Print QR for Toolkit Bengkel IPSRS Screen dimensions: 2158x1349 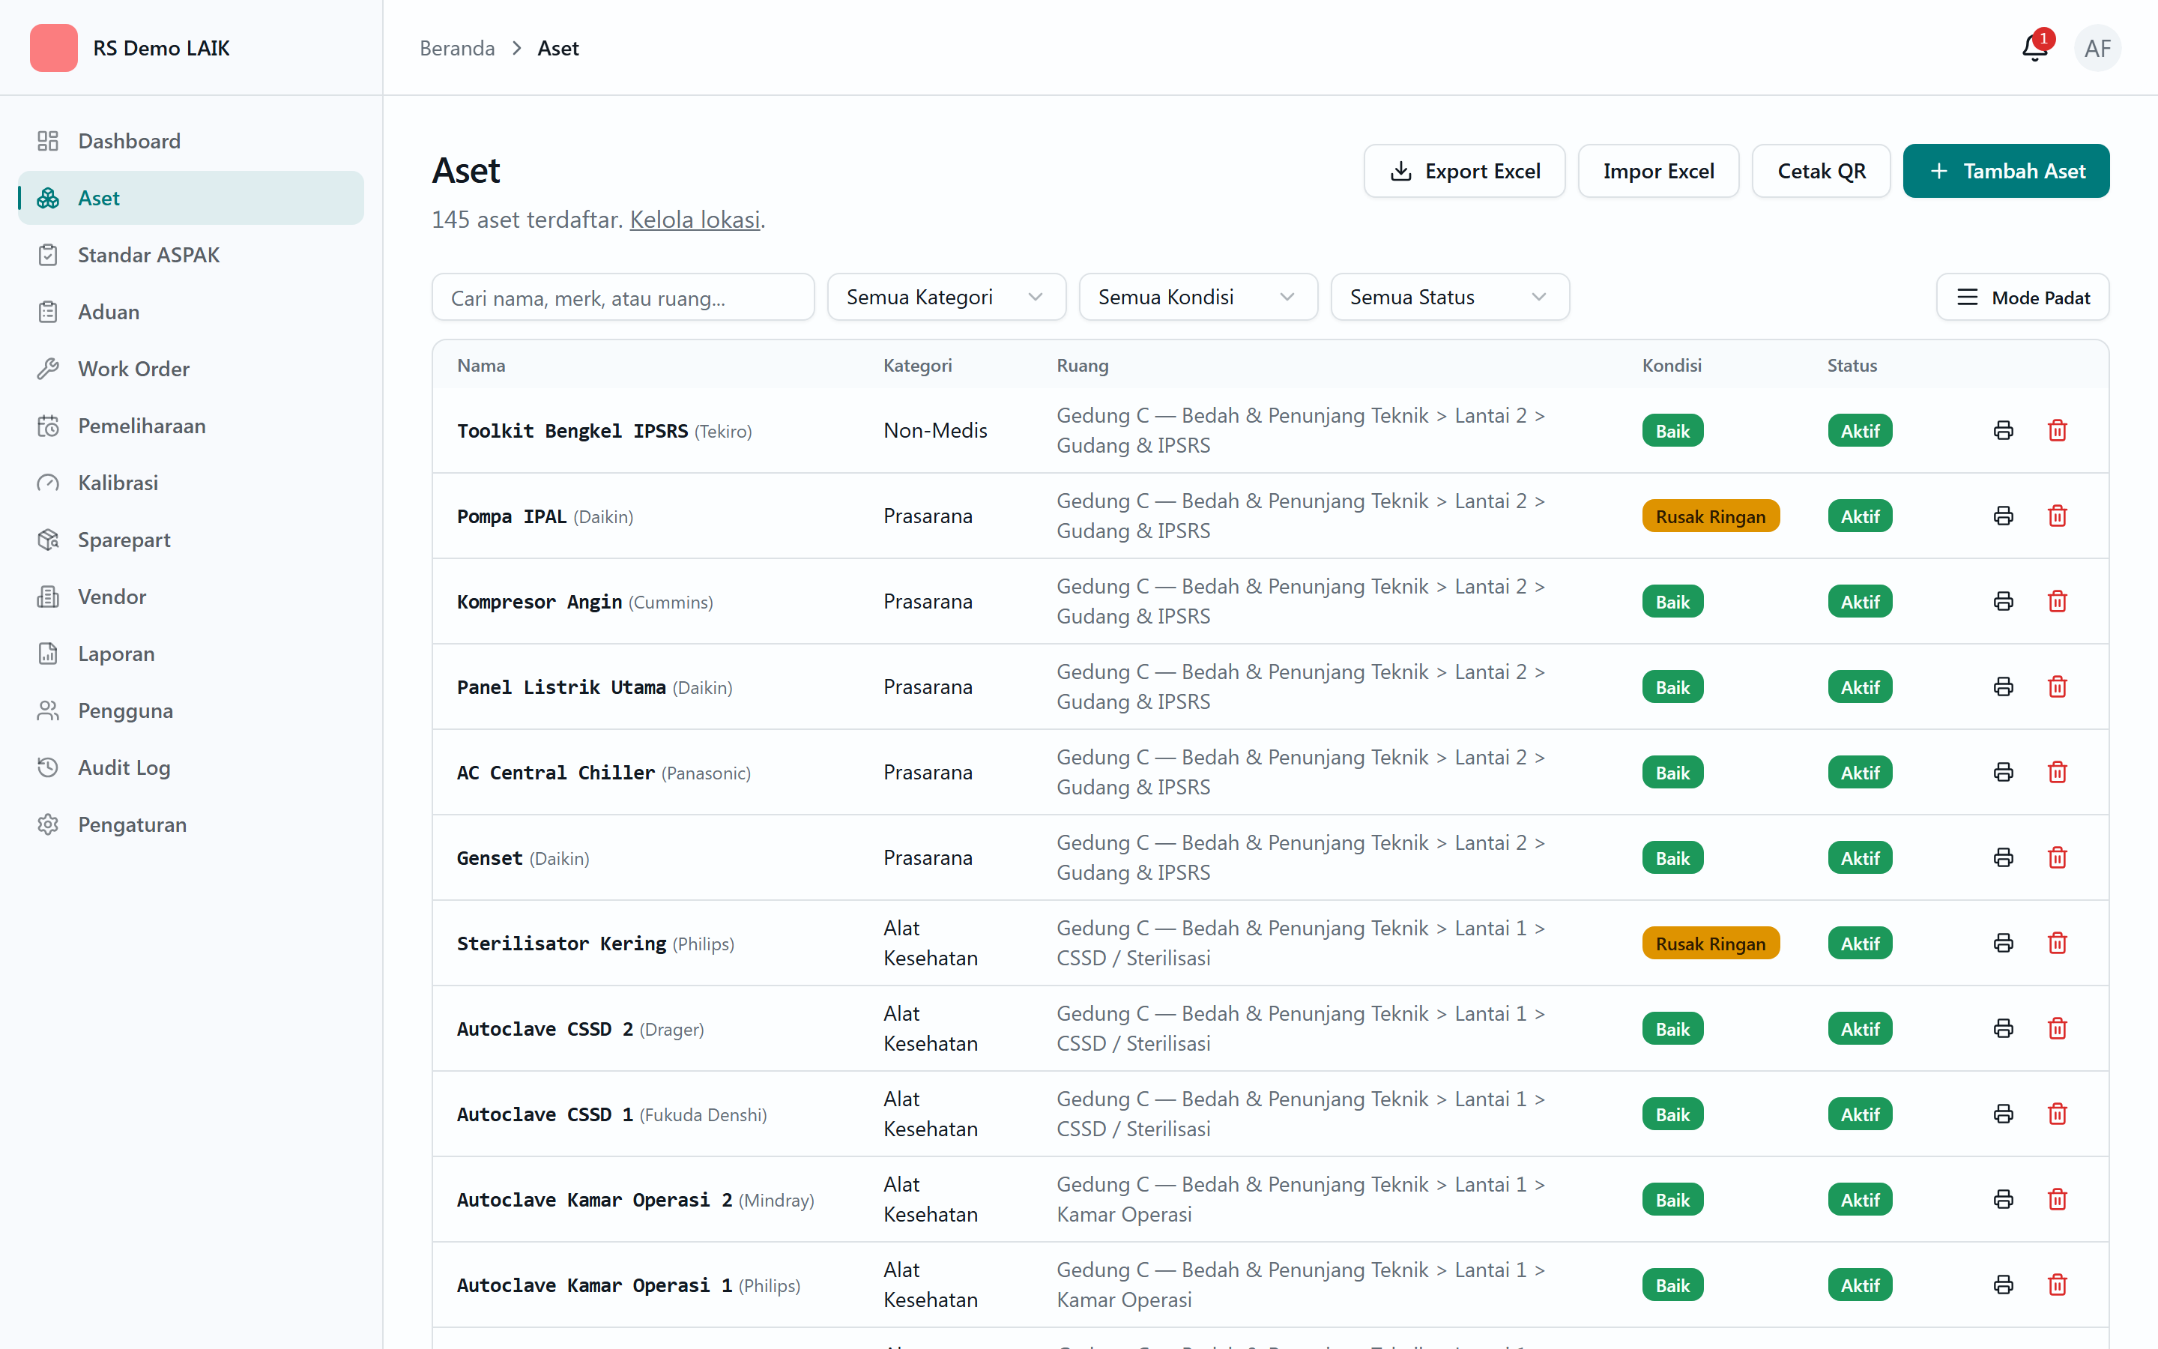(2003, 431)
